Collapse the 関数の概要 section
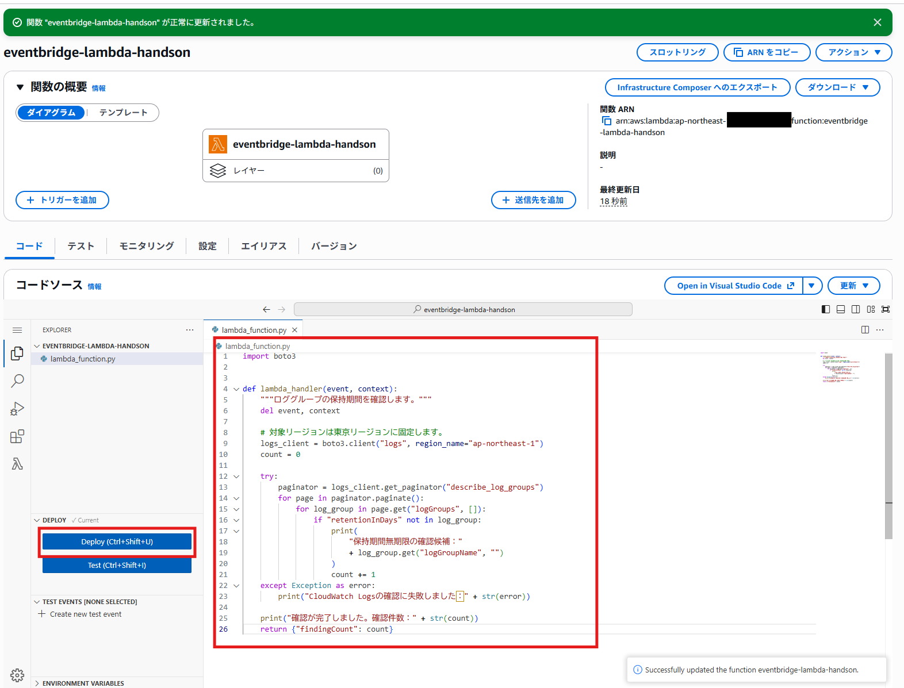 pyautogui.click(x=20, y=87)
